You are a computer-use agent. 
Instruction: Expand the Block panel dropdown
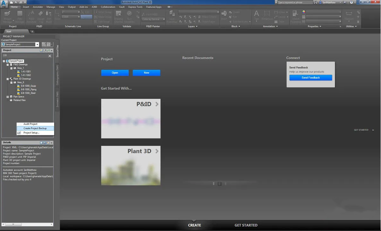(x=236, y=26)
